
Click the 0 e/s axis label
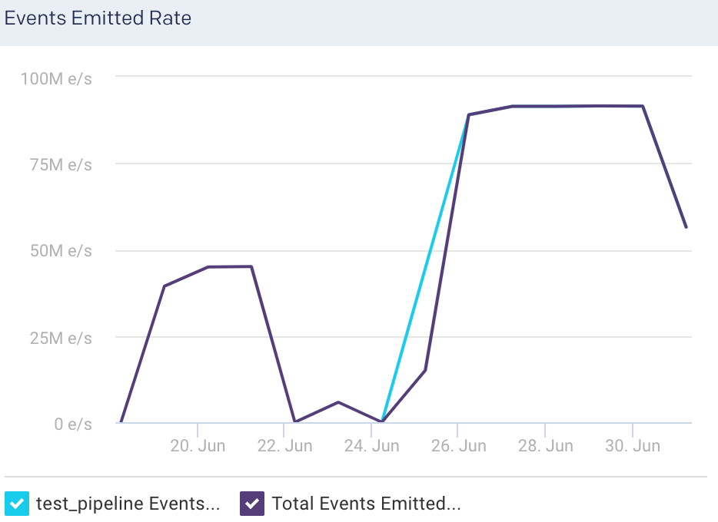pyautogui.click(x=73, y=425)
